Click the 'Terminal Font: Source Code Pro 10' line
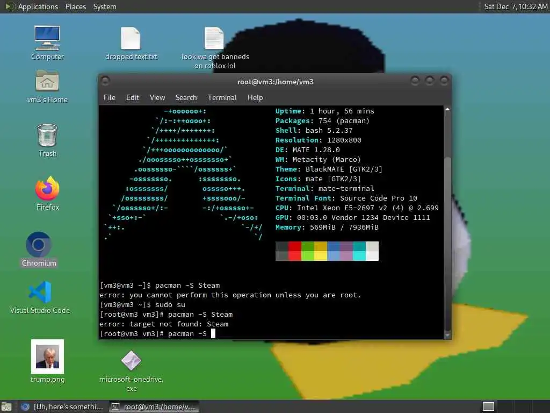550x413 pixels. 346,198
